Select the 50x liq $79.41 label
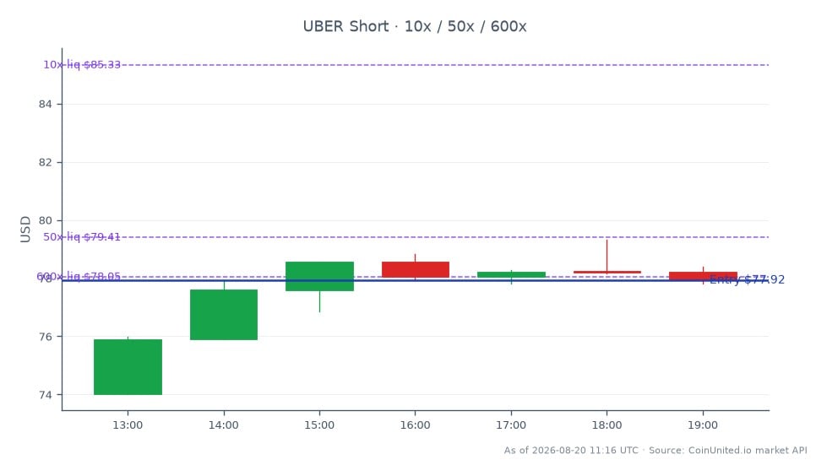 pyautogui.click(x=82, y=237)
